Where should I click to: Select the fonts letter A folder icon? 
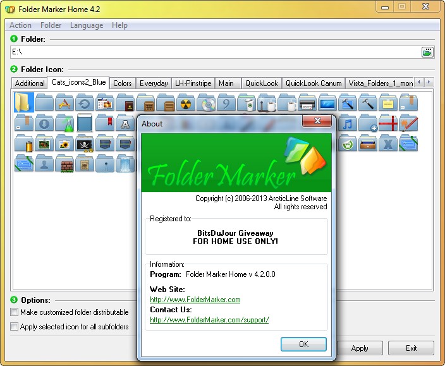(125, 123)
